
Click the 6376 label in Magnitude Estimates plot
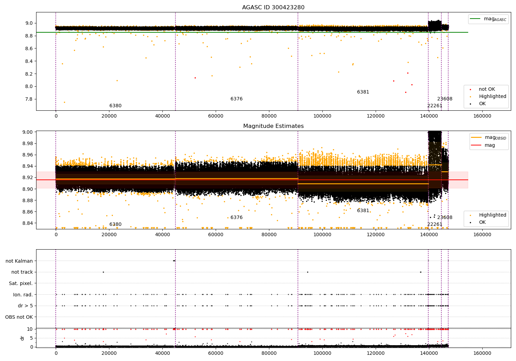(x=236, y=218)
